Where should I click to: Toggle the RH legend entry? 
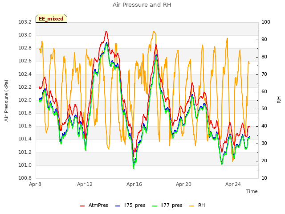[197, 205]
